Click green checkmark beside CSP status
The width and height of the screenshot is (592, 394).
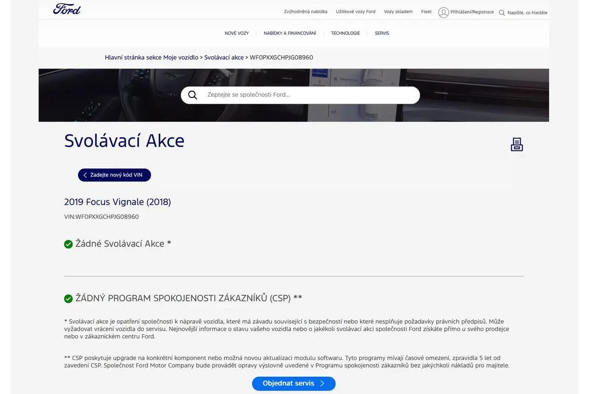click(69, 298)
